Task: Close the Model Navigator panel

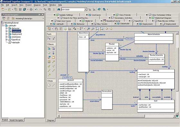Action: (42, 15)
